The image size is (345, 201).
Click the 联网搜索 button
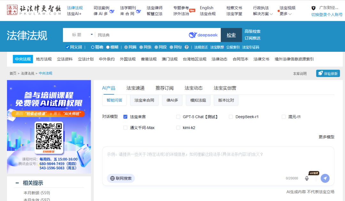pyautogui.click(x=121, y=178)
